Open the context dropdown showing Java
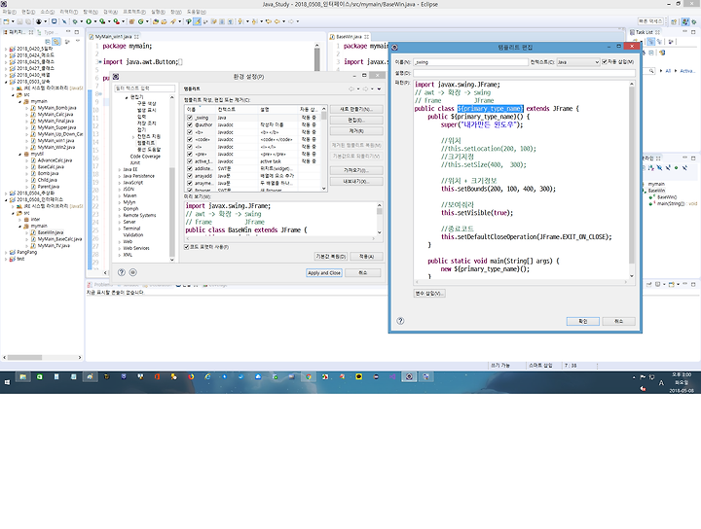Screen dimensions: 701x529 578,62
